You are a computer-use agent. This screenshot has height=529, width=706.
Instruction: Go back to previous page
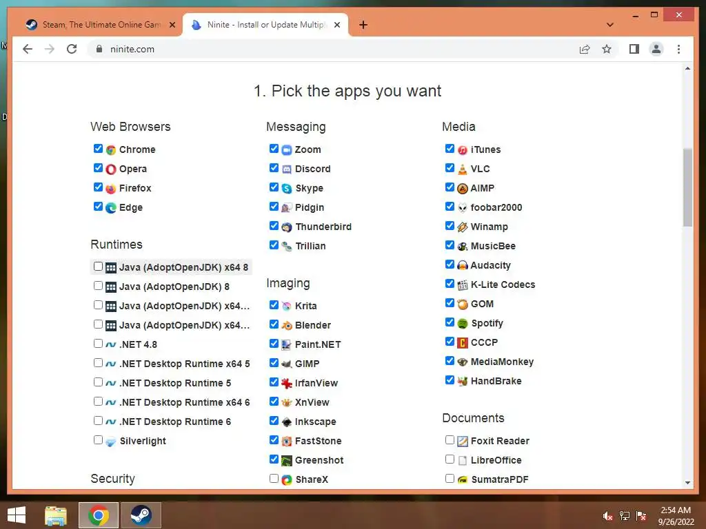point(28,49)
